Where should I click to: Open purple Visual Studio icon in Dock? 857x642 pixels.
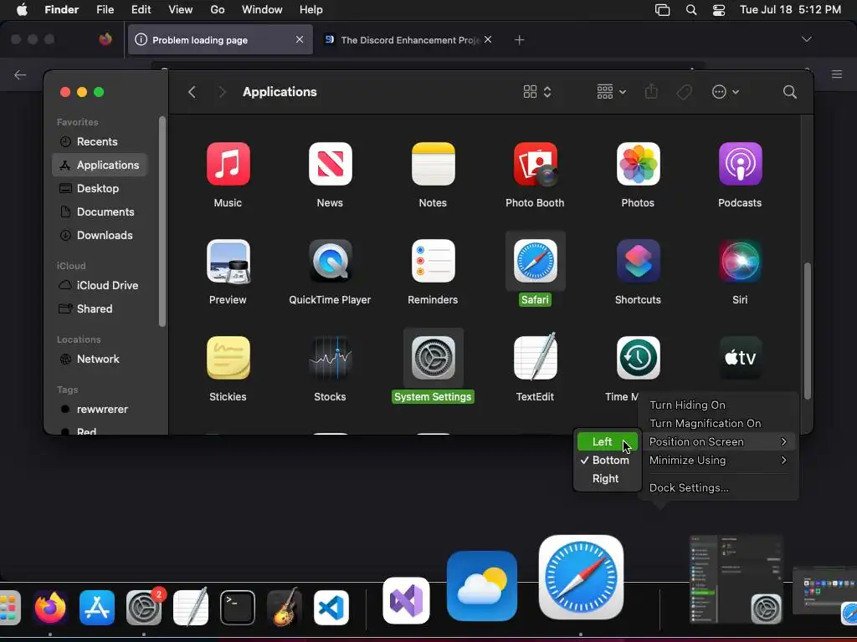point(406,600)
